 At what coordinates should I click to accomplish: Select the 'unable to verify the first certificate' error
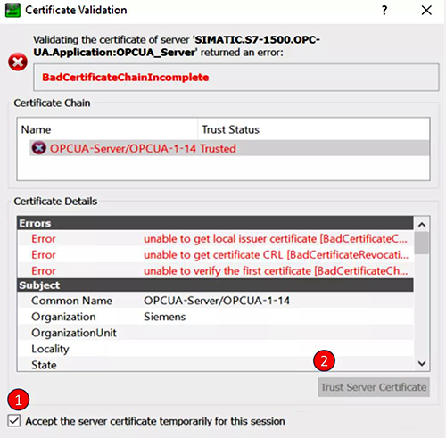[216, 271]
